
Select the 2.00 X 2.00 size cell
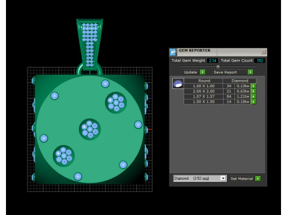pyautogui.click(x=203, y=91)
